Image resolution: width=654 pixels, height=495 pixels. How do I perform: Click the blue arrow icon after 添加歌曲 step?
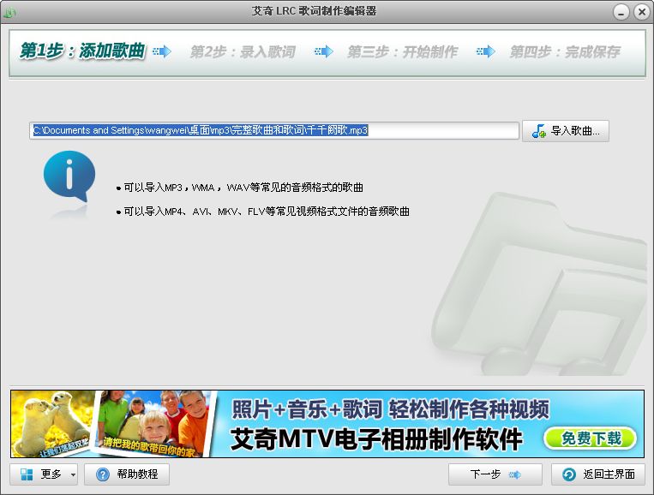tap(162, 51)
